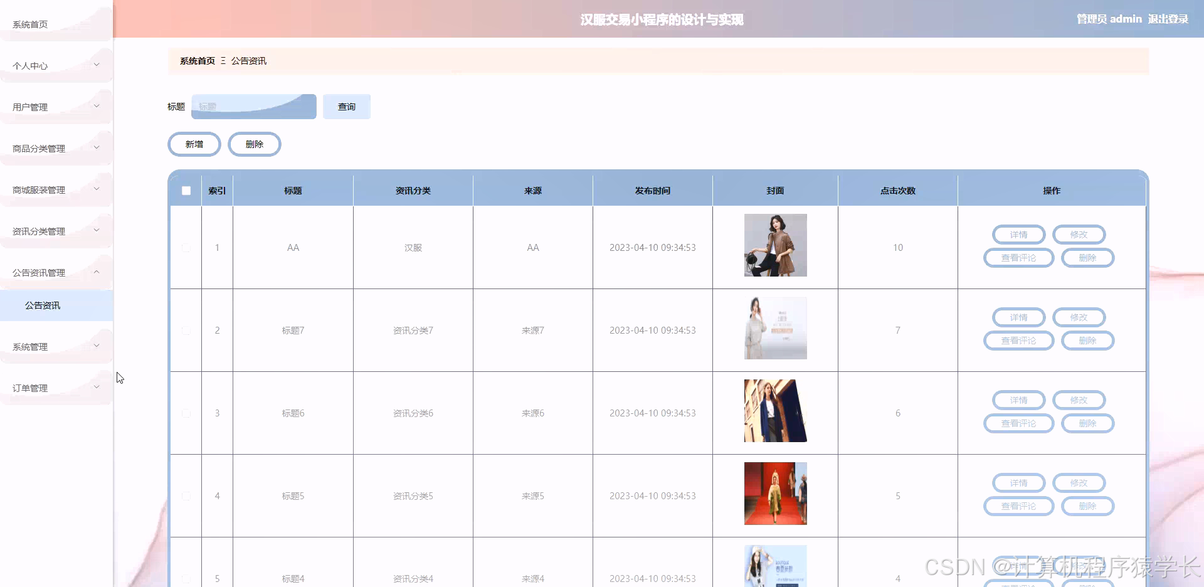1204x587 pixels.
Task: Click the 标题 column header in the table
Action: (293, 191)
